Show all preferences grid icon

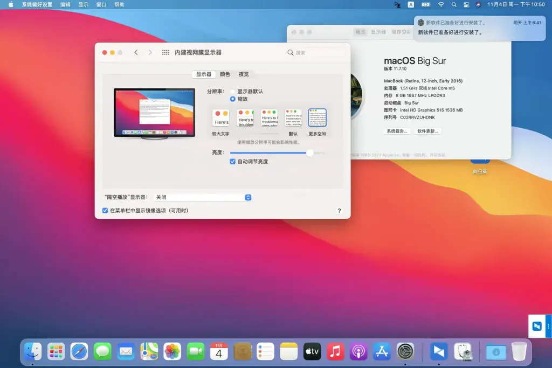pyautogui.click(x=165, y=52)
